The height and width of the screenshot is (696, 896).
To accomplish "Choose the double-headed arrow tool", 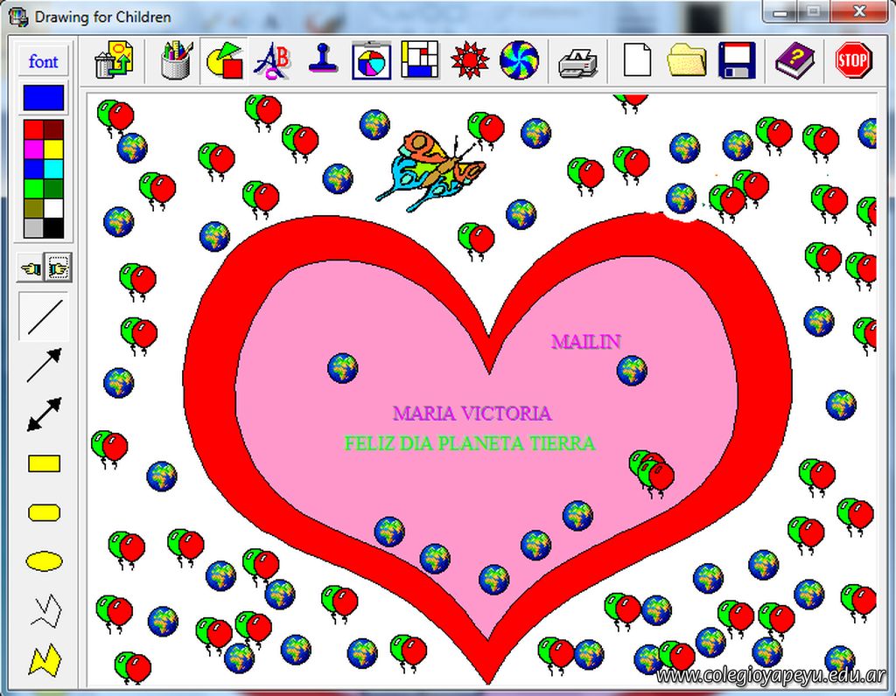I will [x=44, y=414].
